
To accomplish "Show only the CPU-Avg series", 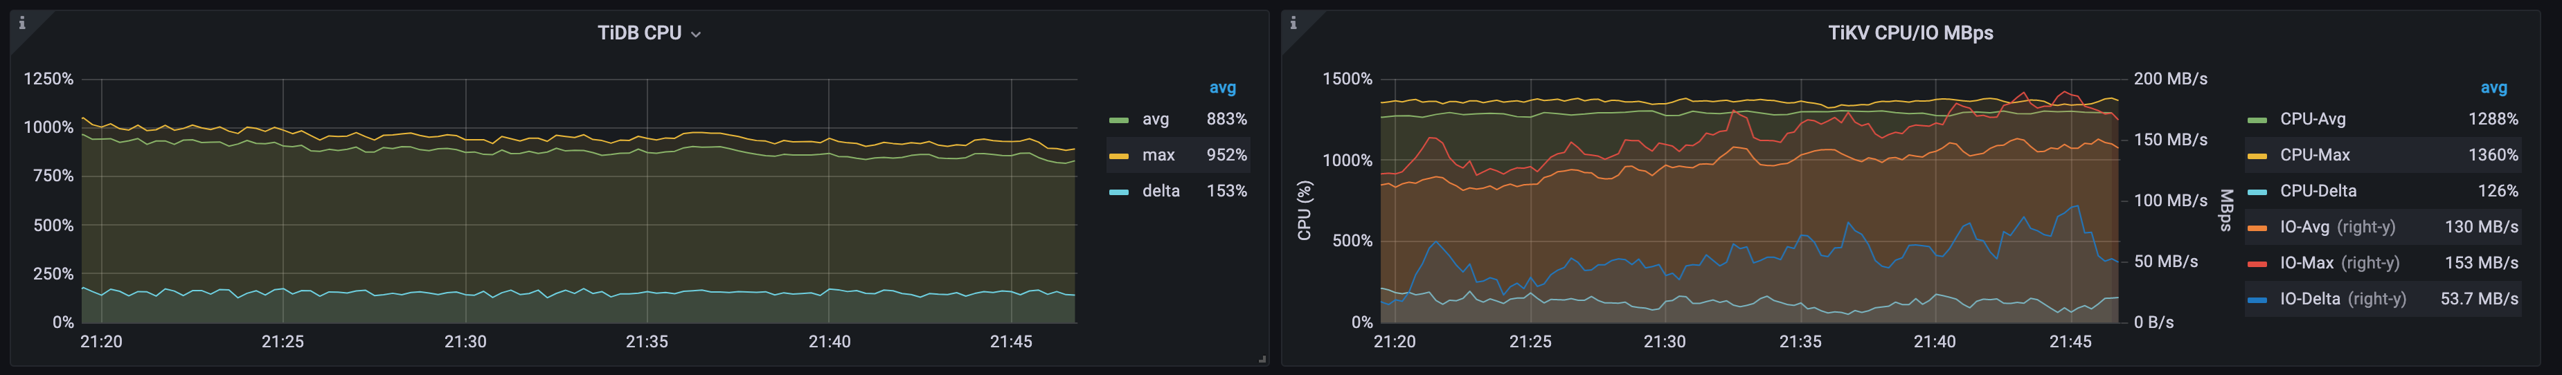I will [2312, 120].
